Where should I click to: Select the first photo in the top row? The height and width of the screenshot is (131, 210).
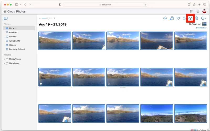tap(55, 41)
